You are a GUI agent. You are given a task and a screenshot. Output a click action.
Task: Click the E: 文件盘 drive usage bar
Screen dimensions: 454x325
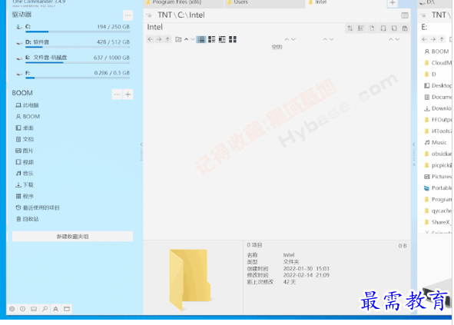click(78, 62)
